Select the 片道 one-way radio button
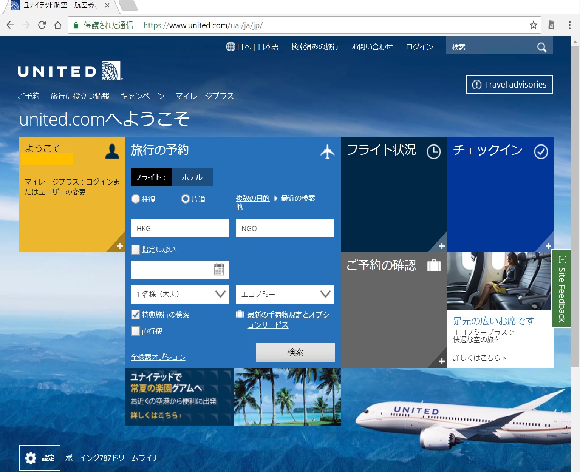The image size is (580, 472). (186, 199)
